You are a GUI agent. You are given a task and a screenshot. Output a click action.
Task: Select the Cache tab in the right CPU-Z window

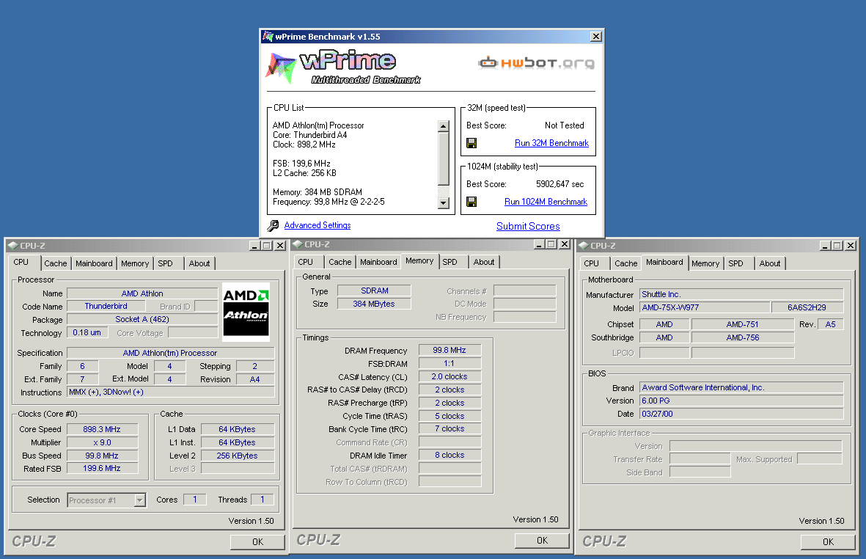click(x=626, y=263)
